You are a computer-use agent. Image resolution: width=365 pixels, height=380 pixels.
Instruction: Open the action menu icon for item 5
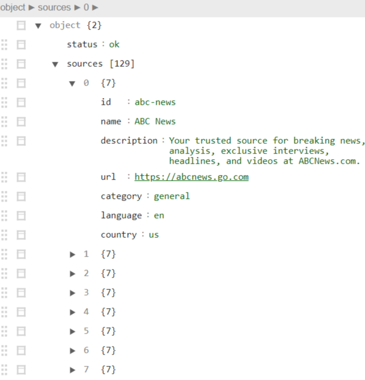click(x=21, y=331)
